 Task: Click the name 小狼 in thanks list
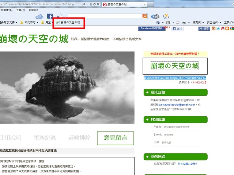(156, 142)
